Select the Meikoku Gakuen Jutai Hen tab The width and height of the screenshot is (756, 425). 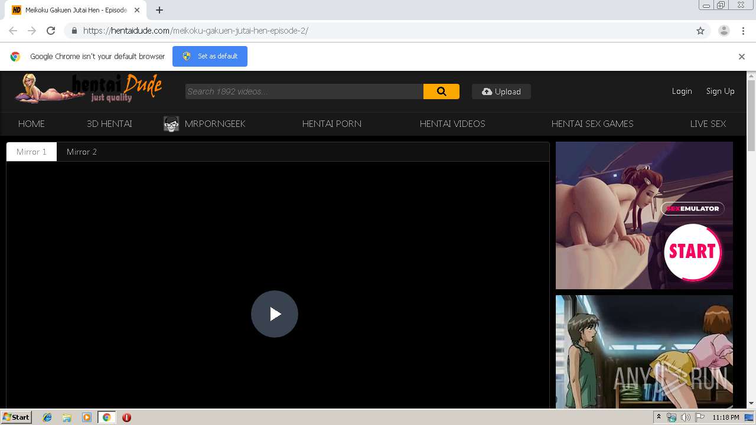click(76, 10)
